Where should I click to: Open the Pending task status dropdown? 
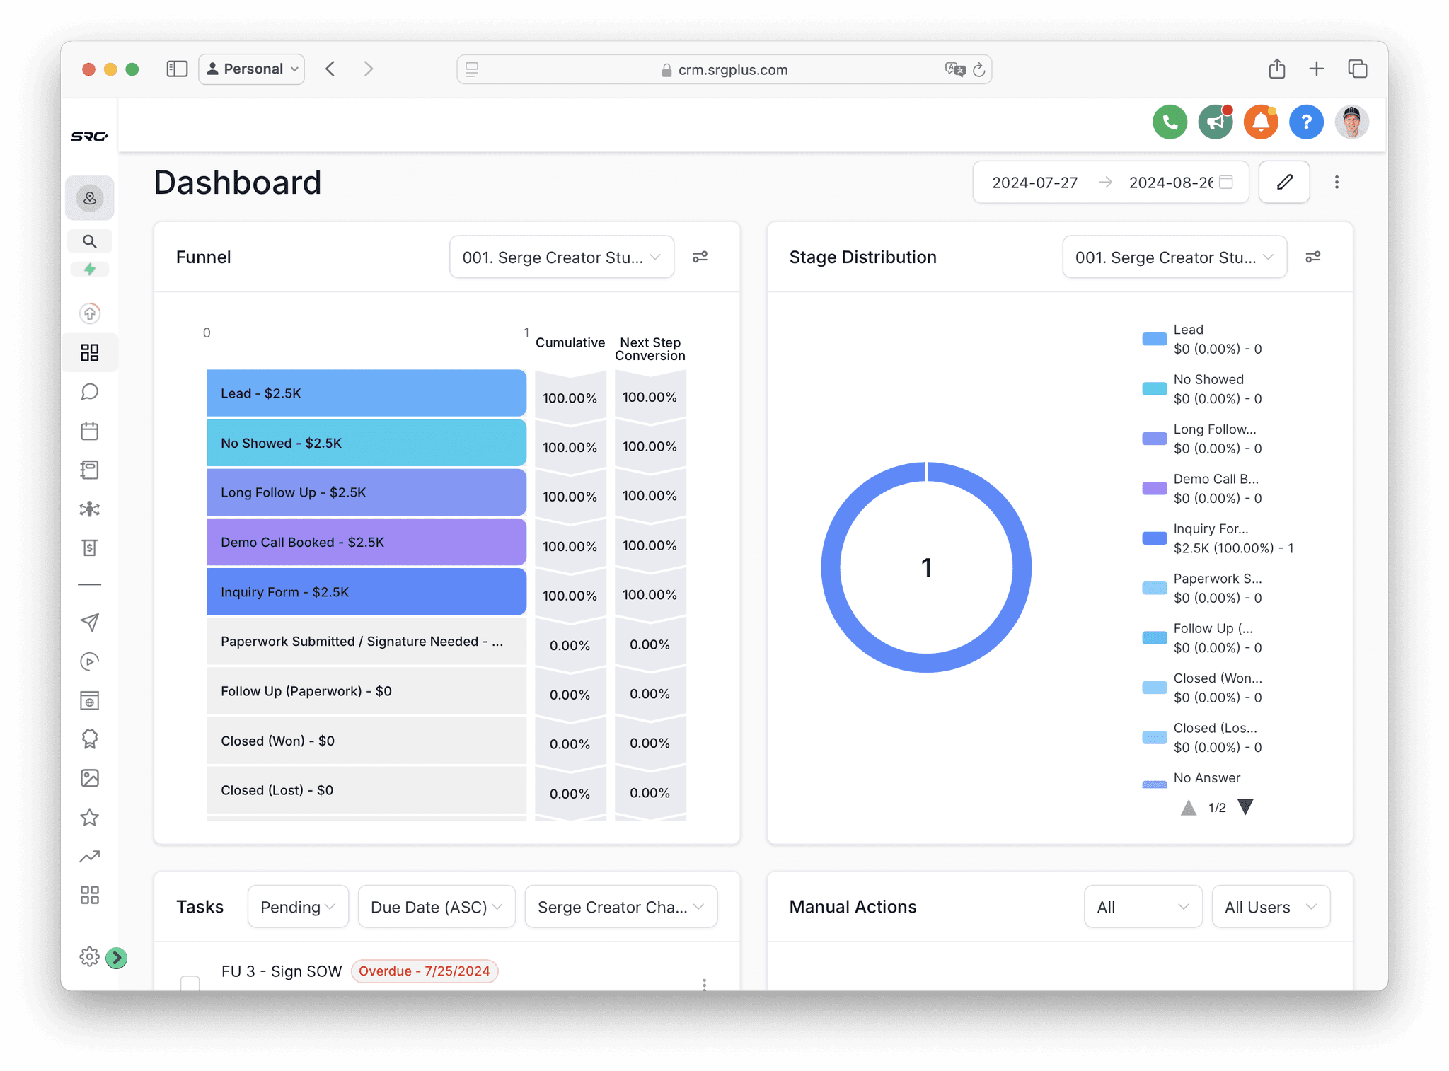297,907
